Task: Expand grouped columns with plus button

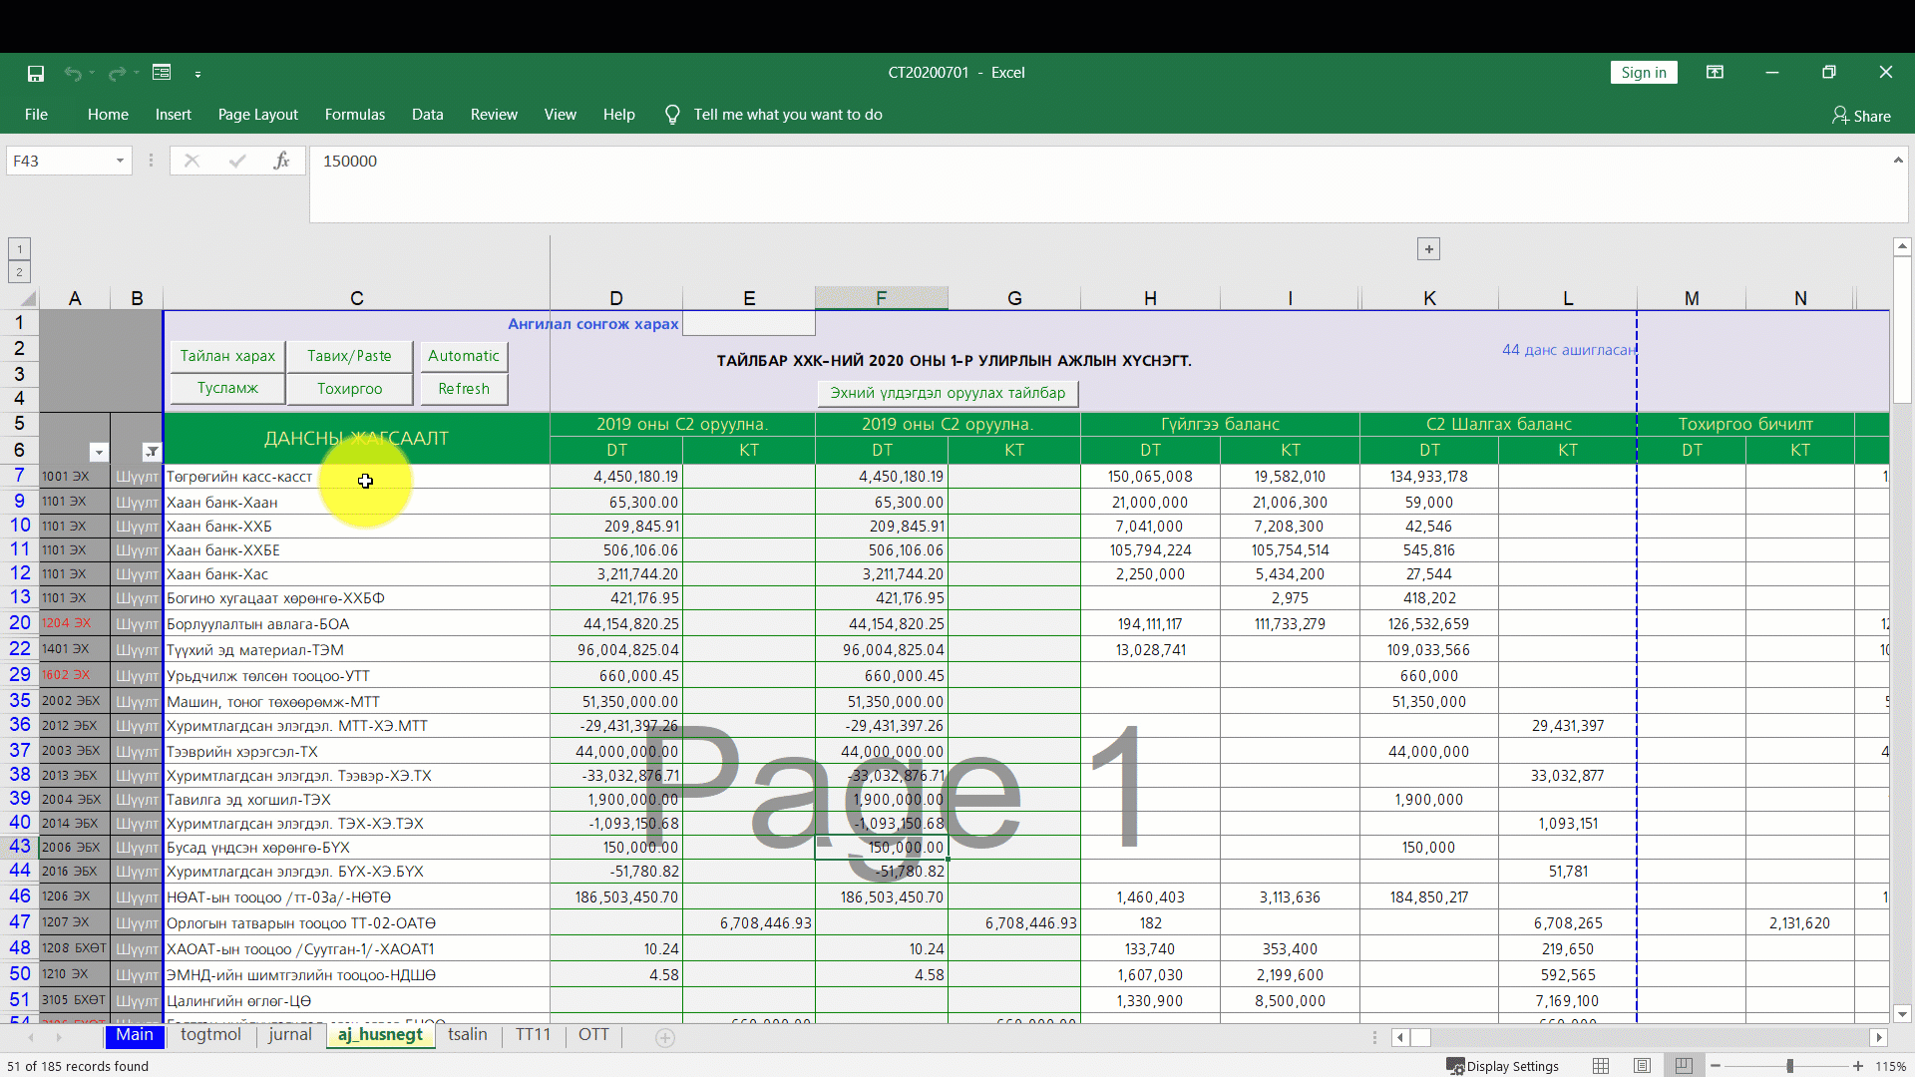Action: [x=1428, y=249]
